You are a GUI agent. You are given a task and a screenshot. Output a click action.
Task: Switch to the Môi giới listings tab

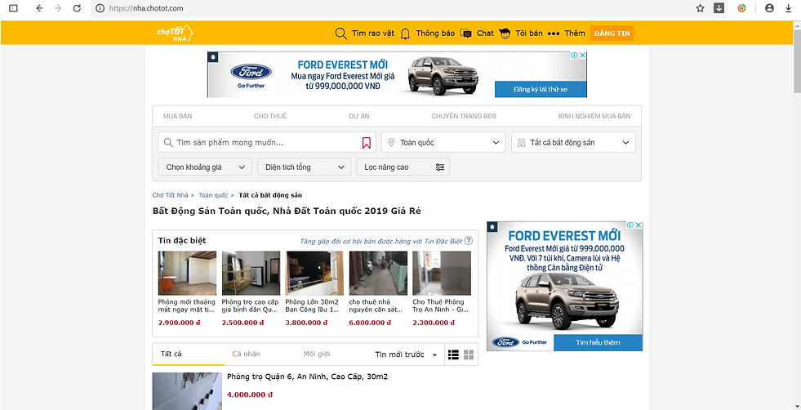coord(317,354)
